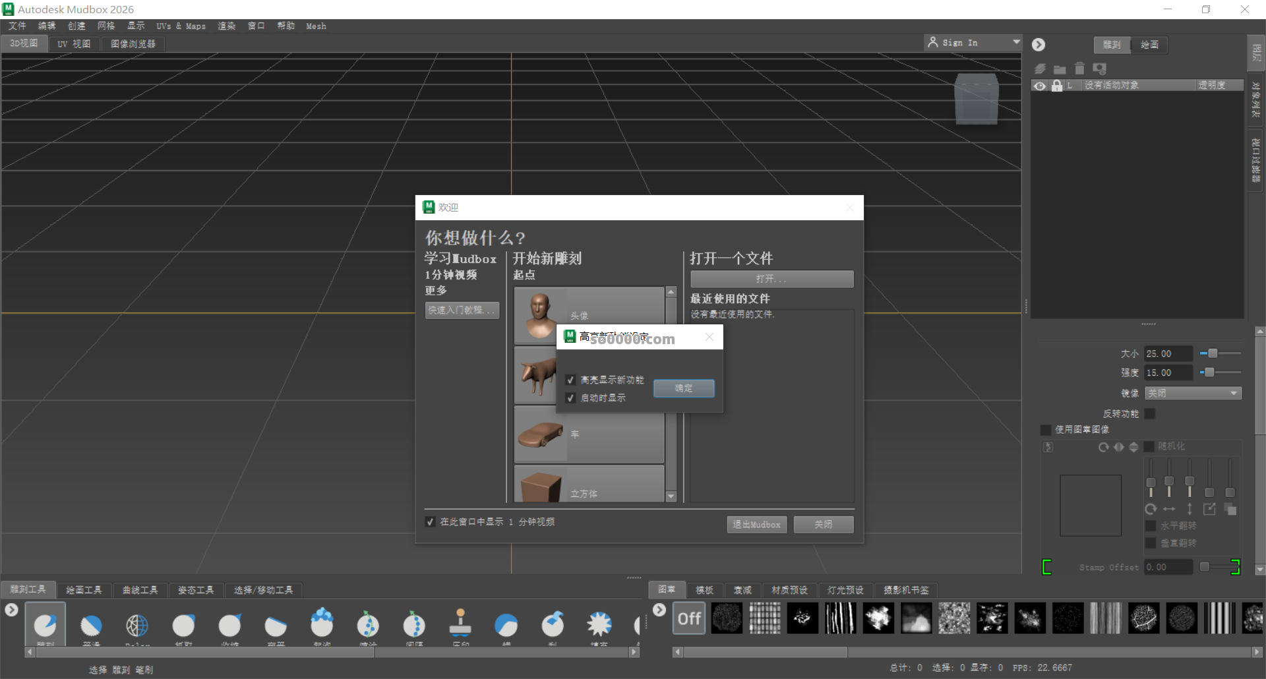Tick the randomize checkbox (随机化)
This screenshot has height=679, width=1266.
[1149, 446]
